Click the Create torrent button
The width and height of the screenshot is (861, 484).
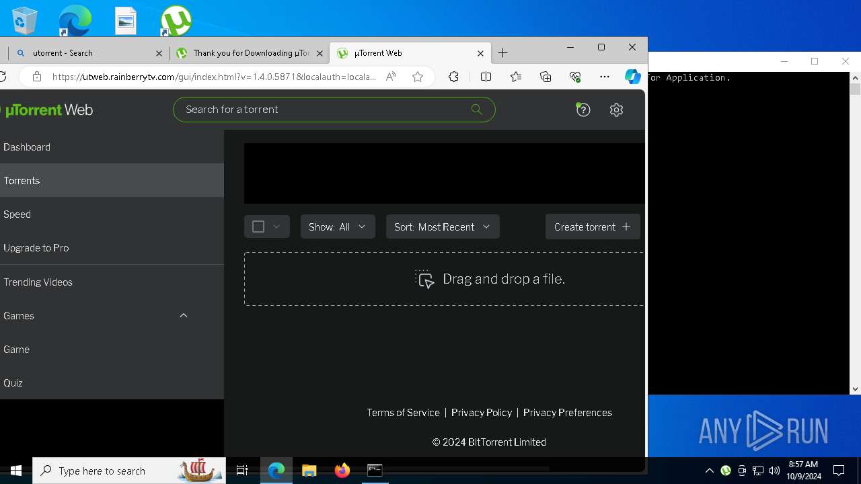click(x=593, y=227)
